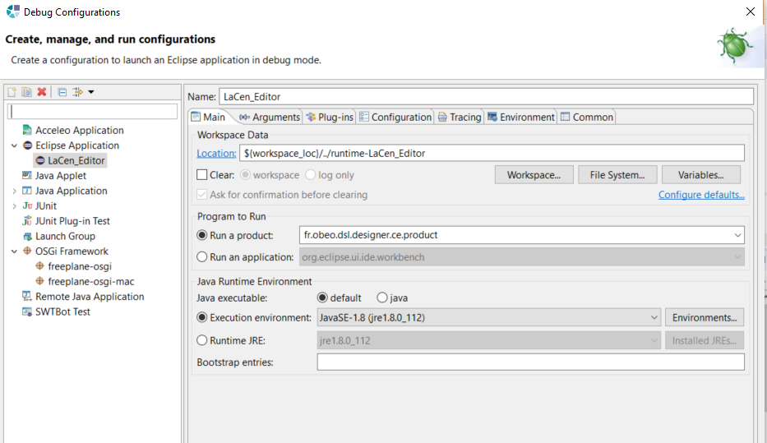The width and height of the screenshot is (767, 443).
Task: Close the Debug Configurations dialog
Action: click(751, 12)
